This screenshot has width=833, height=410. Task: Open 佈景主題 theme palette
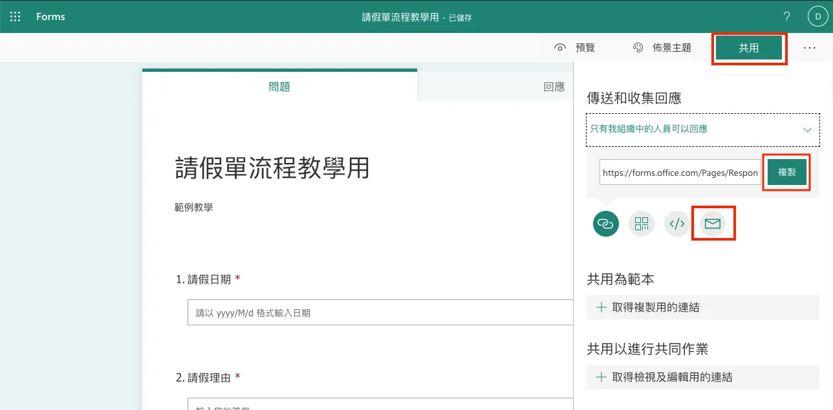coord(662,48)
